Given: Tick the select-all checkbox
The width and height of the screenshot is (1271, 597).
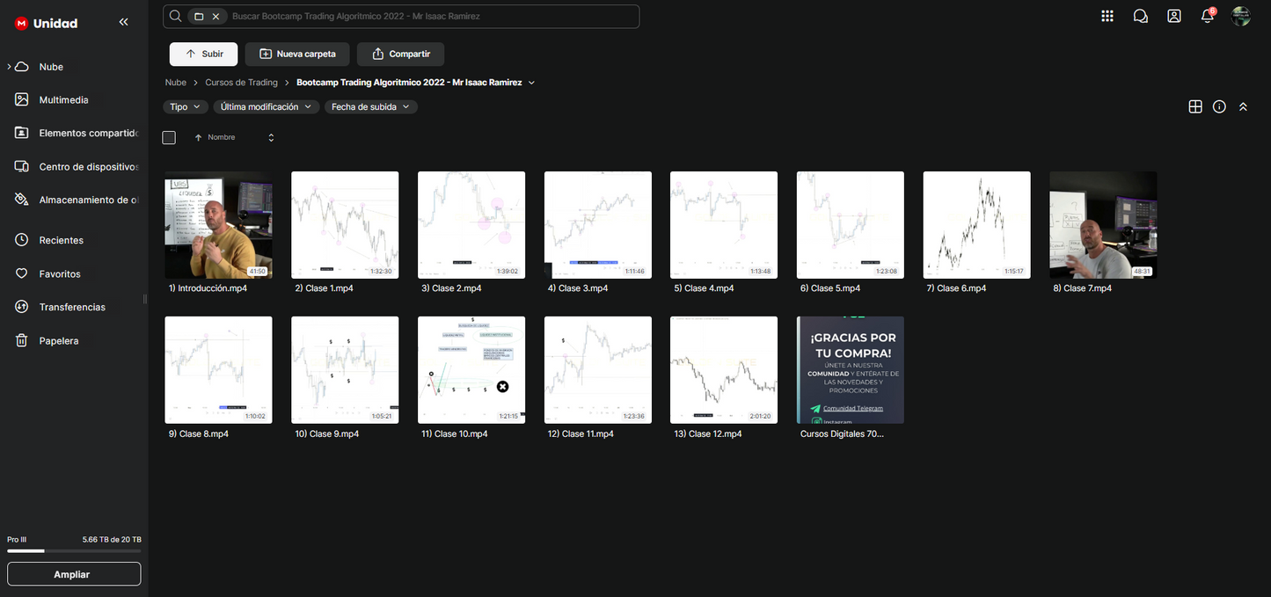Looking at the screenshot, I should pos(169,137).
